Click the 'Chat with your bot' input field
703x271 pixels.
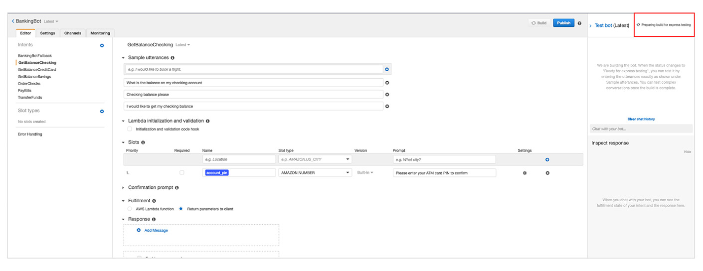click(641, 129)
